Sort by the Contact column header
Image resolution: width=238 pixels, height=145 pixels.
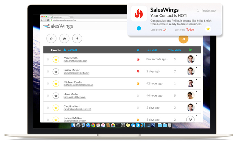72,50
